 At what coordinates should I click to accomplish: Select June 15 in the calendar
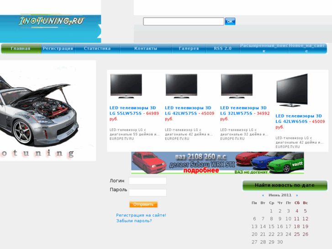[x=271, y=227]
